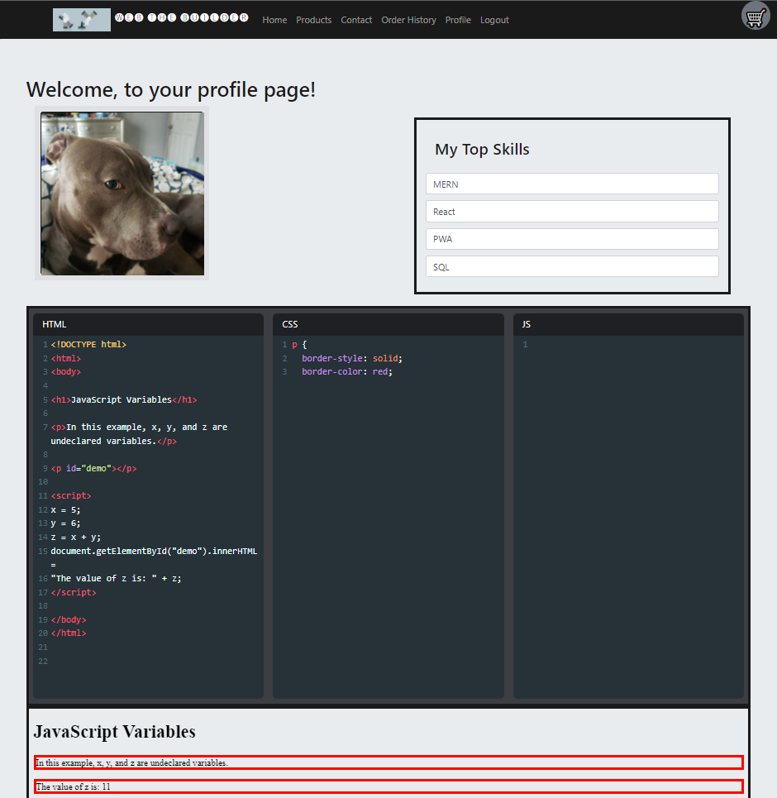777x798 pixels.
Task: Click the CSS 'p {' selector line
Action: [x=299, y=345]
